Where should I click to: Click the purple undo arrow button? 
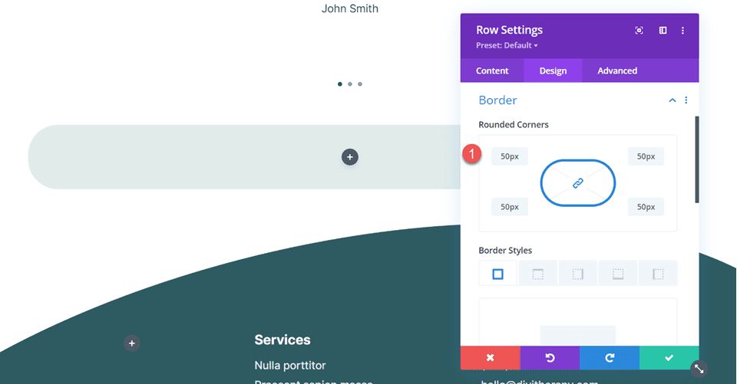[550, 358]
